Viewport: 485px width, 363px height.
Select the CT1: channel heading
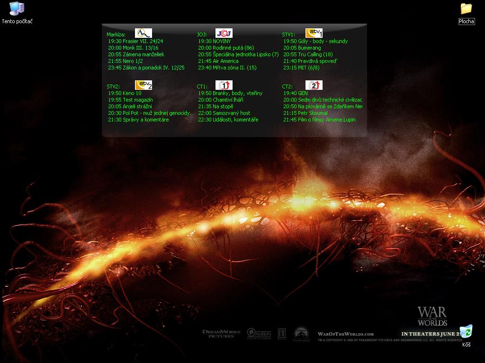(202, 86)
